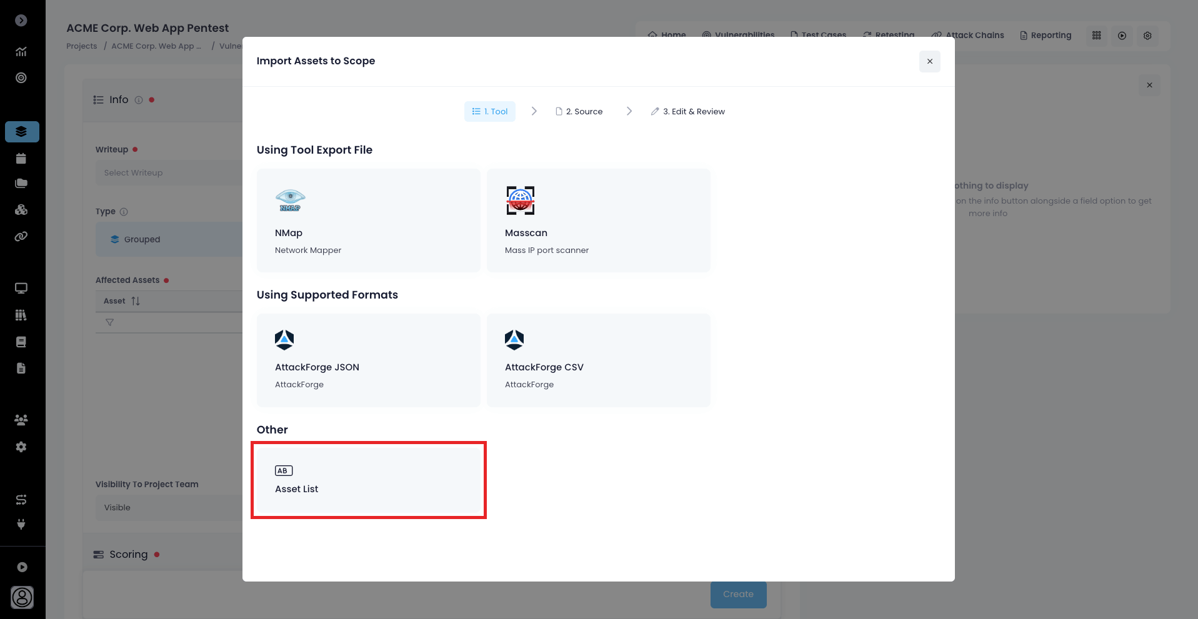Pick AttackForge CSV import format
Viewport: 1198px width, 619px height.
coord(598,360)
